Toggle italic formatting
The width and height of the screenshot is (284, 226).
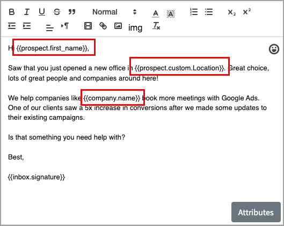click(27, 12)
